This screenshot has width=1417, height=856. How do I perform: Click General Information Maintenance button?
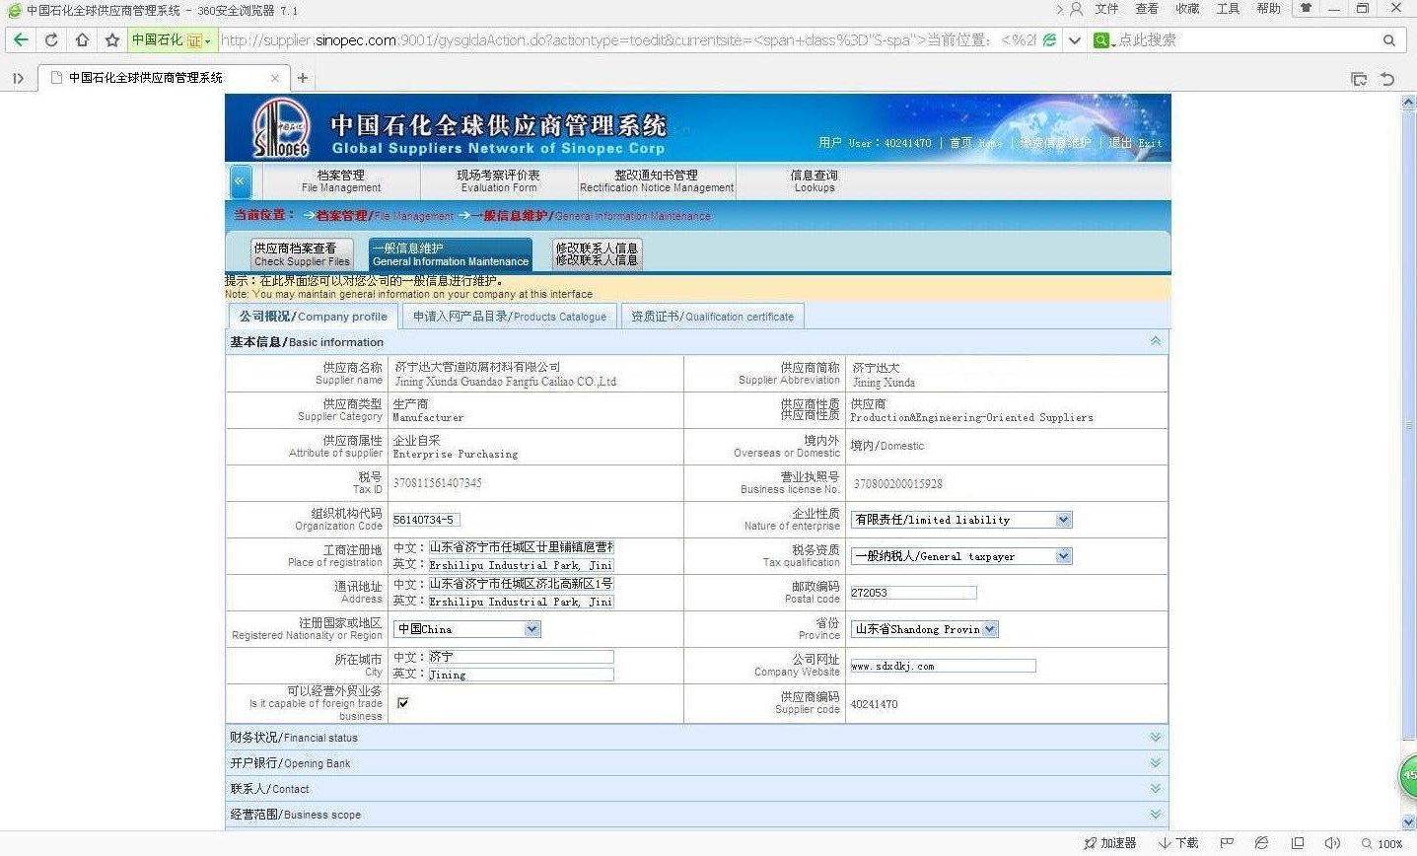451,254
